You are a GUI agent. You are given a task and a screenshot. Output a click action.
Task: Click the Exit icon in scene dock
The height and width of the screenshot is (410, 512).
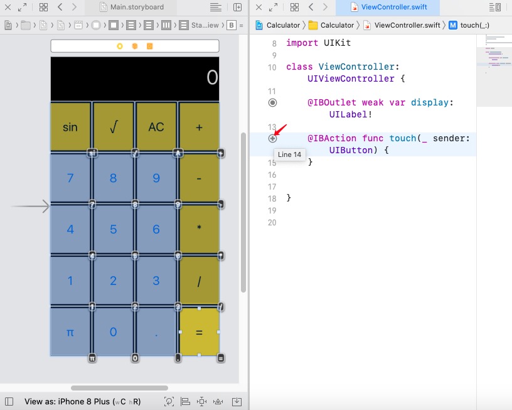point(149,46)
